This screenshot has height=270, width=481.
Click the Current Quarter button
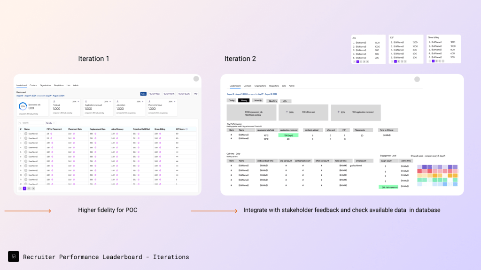click(x=185, y=94)
